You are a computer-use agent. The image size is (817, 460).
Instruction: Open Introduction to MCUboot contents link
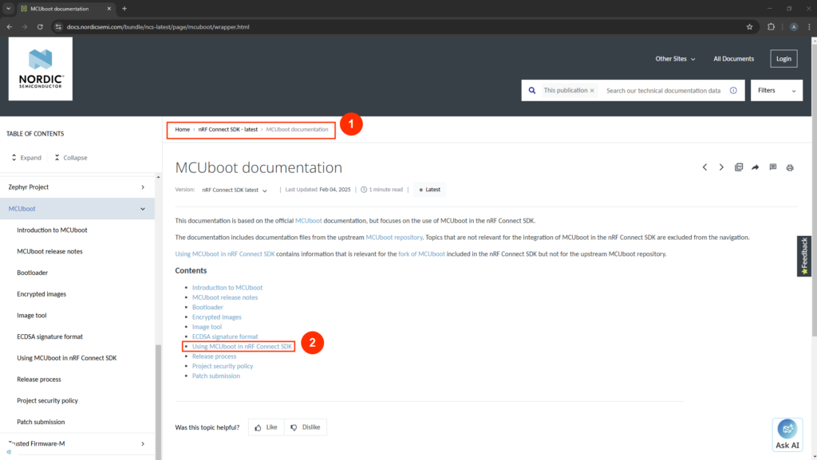pyautogui.click(x=227, y=288)
